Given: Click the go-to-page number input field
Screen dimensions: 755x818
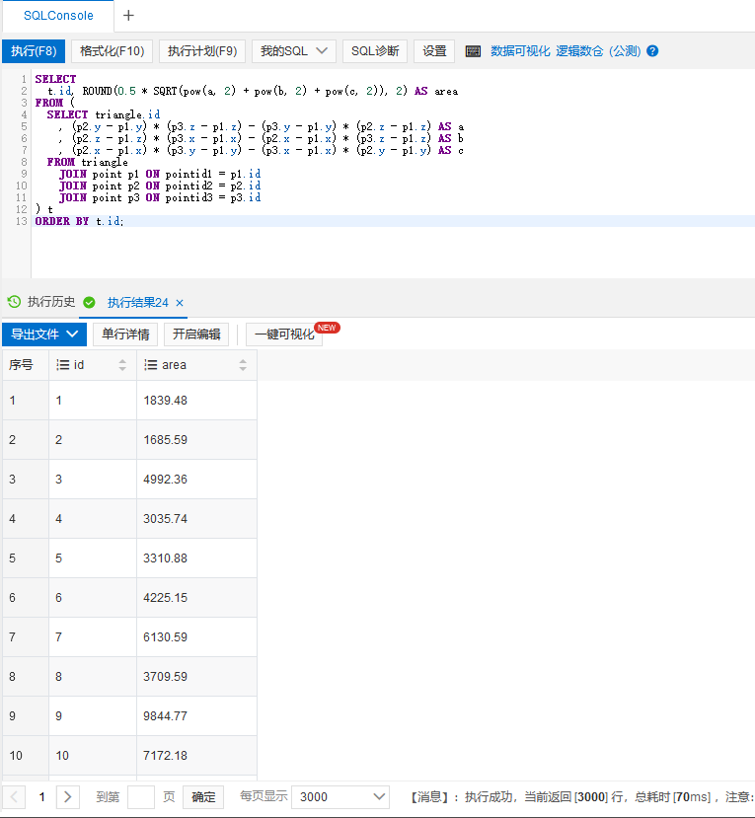Looking at the screenshot, I should (141, 797).
